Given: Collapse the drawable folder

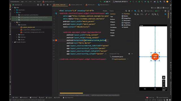Looking at the screenshot, I should 17,25.
